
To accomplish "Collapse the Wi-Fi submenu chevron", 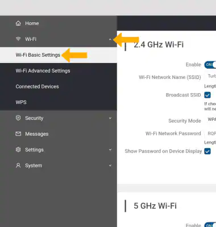I will pyautogui.click(x=110, y=39).
